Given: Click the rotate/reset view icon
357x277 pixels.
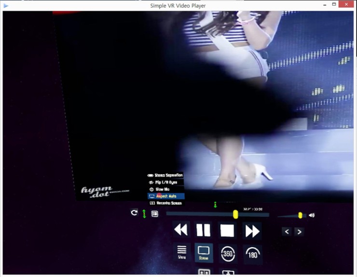Looking at the screenshot, I should coord(134,212).
